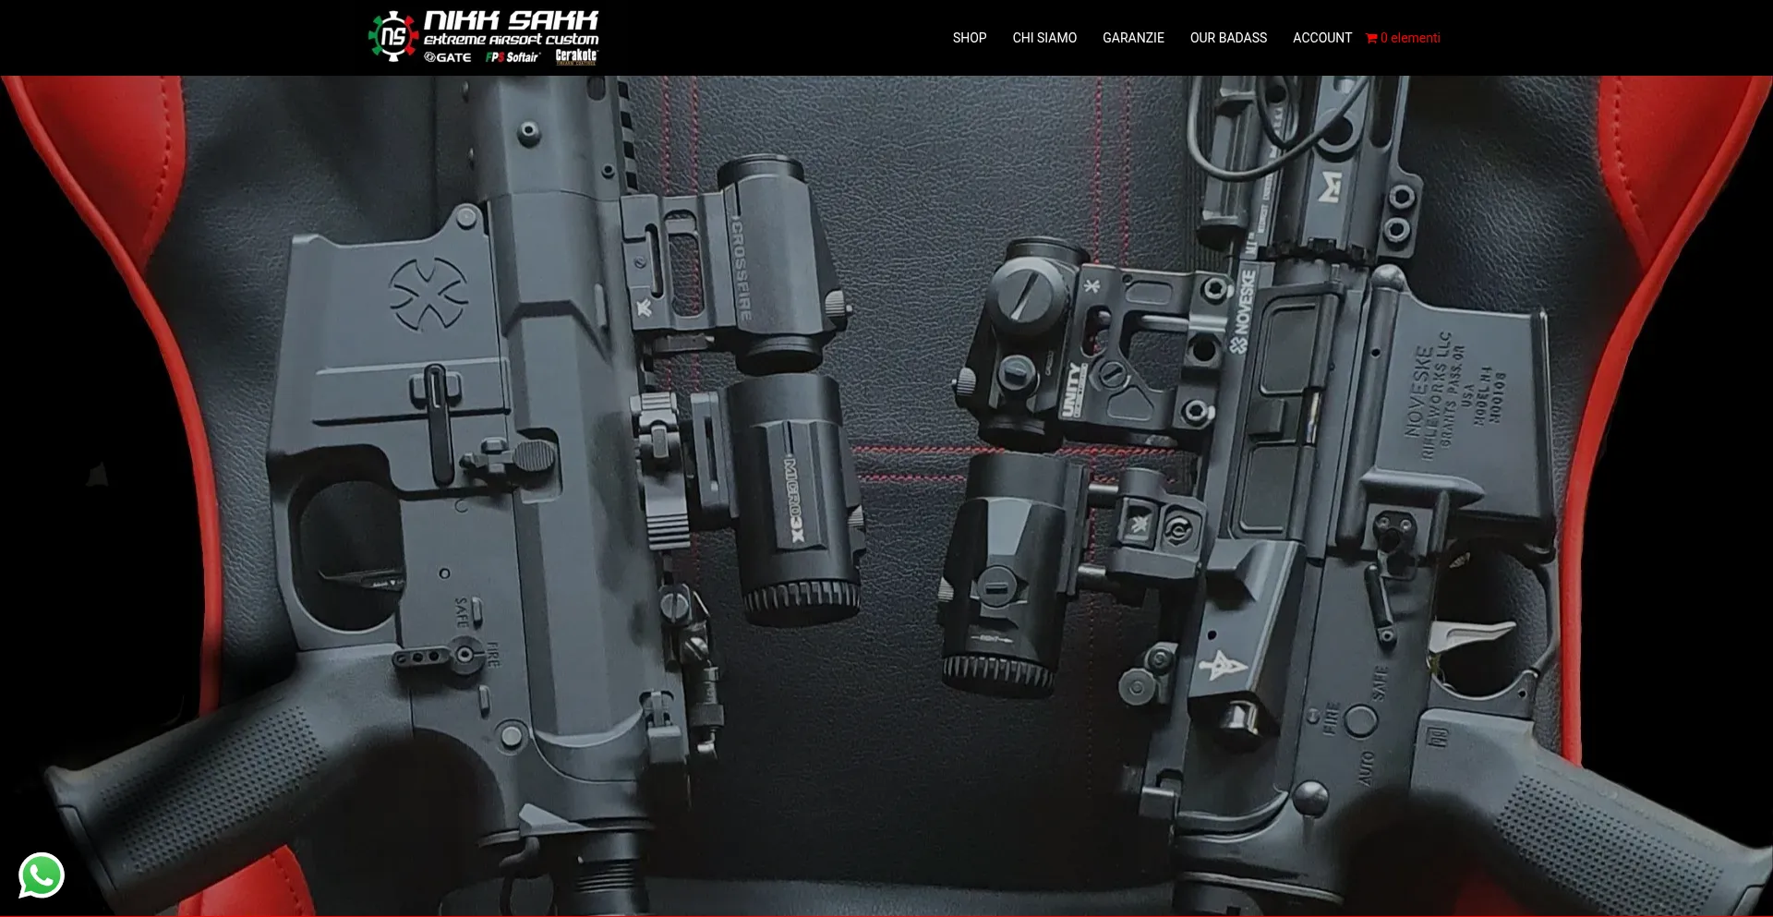Click the hero rifles banner image

pyautogui.click(x=886, y=496)
